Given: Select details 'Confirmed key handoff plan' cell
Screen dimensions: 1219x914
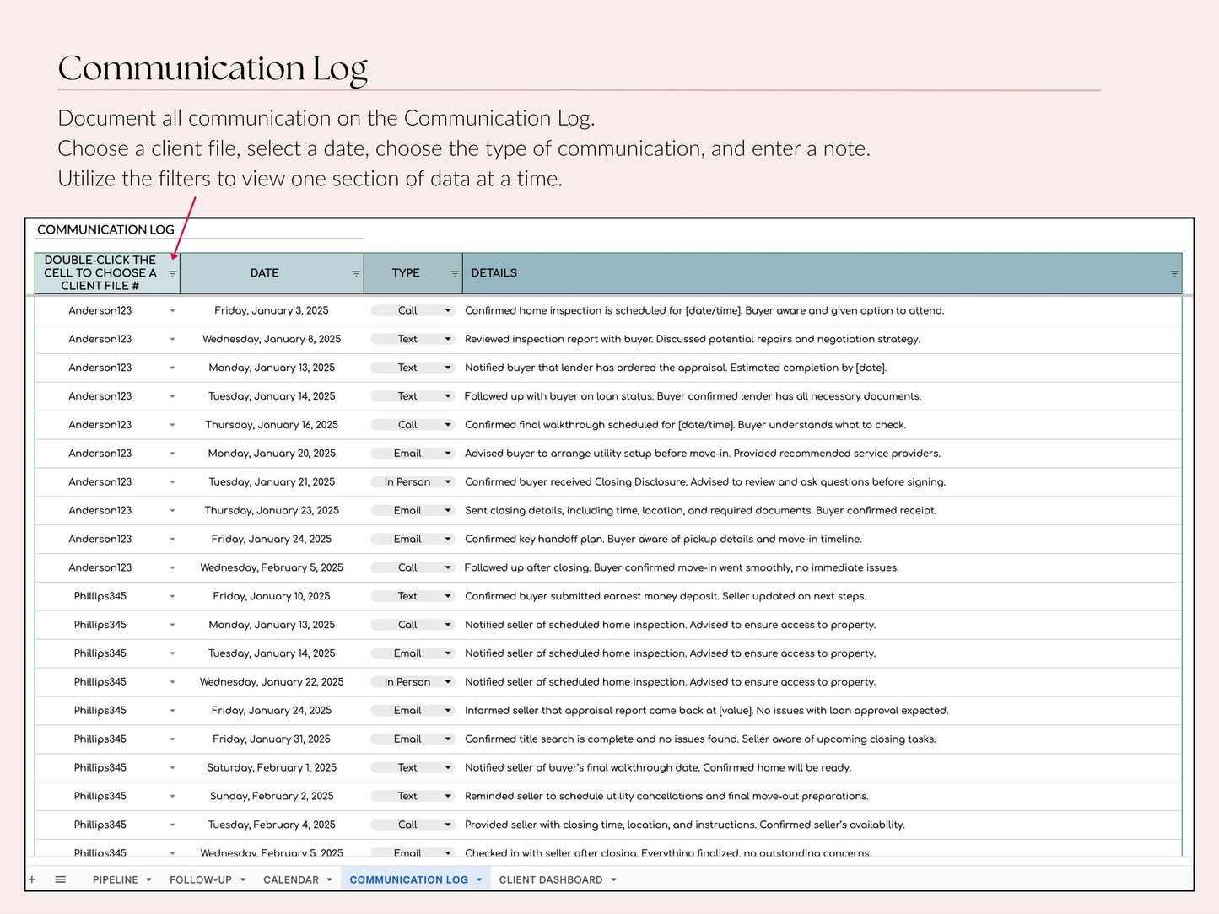Looking at the screenshot, I should (x=822, y=539).
